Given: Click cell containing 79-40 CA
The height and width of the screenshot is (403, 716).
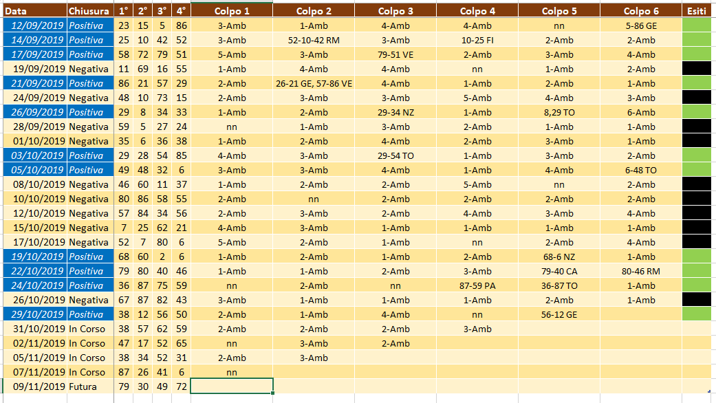Looking at the screenshot, I should [x=559, y=271].
